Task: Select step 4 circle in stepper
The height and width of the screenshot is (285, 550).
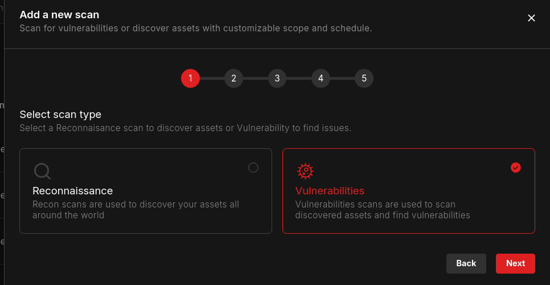Action: (x=321, y=78)
